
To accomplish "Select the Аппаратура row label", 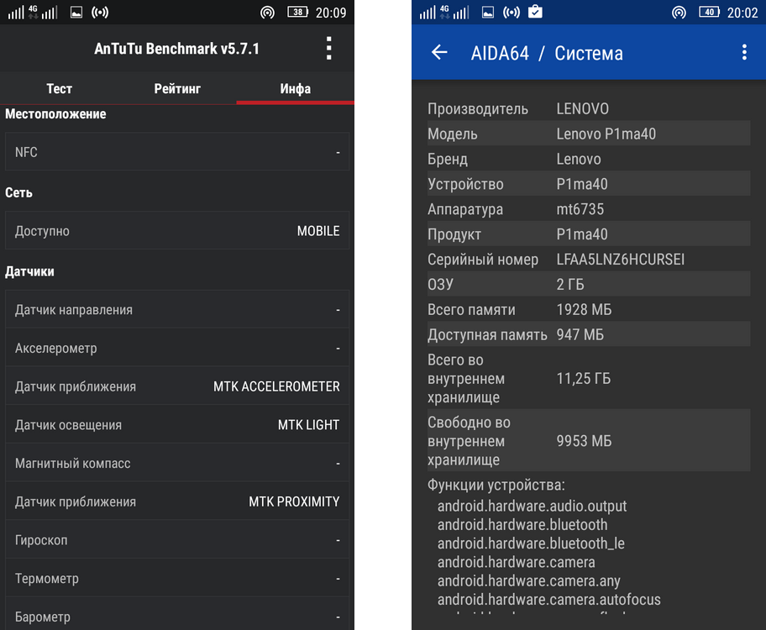I will coord(465,209).
